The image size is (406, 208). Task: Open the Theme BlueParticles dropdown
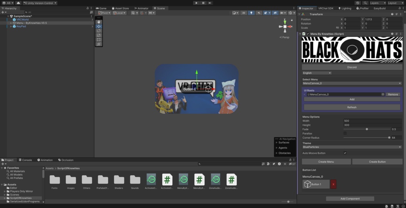tap(352, 147)
